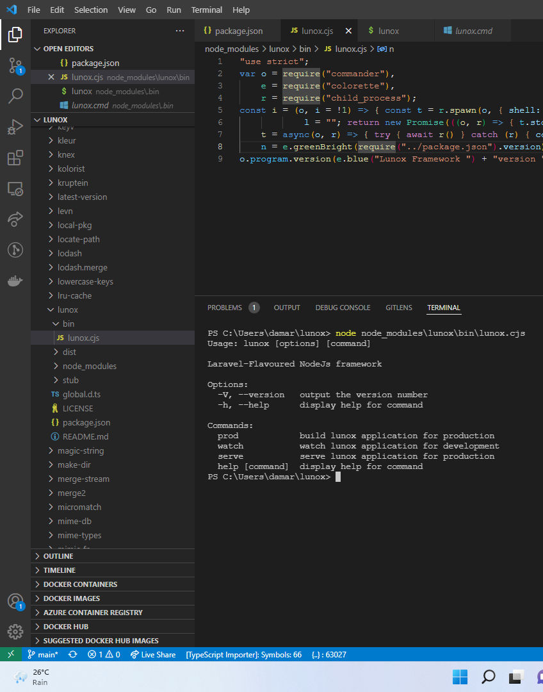This screenshot has width=543, height=692.
Task: Open the Selection menu
Action: pyautogui.click(x=91, y=10)
